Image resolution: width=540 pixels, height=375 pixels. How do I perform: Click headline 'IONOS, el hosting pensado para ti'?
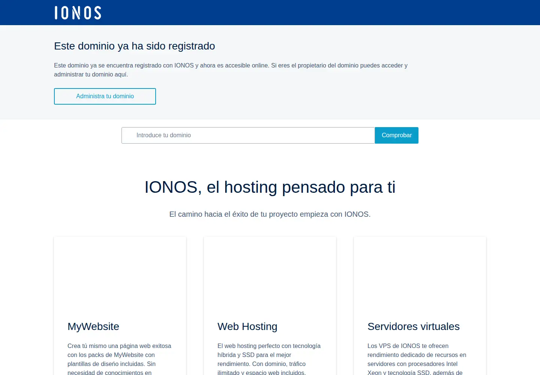tap(270, 187)
